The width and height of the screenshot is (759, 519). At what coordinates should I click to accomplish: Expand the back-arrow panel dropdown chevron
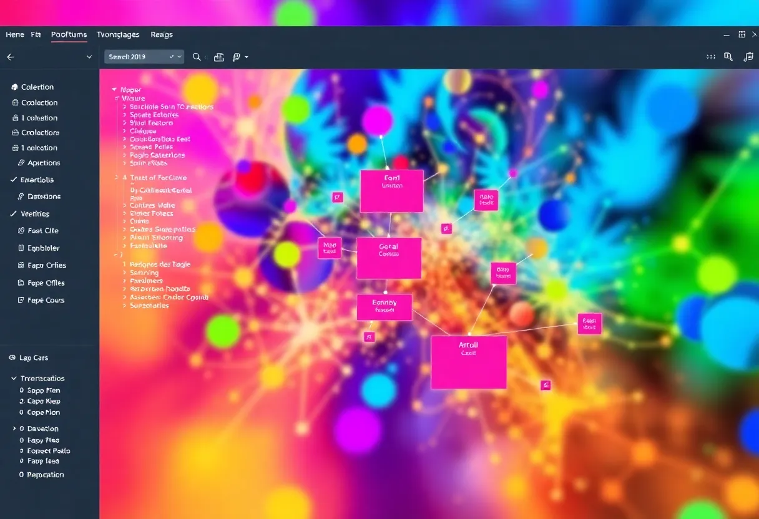coord(89,57)
